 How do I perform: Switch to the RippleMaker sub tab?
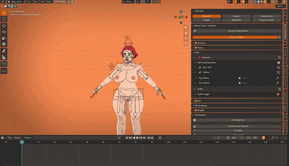[237, 20]
